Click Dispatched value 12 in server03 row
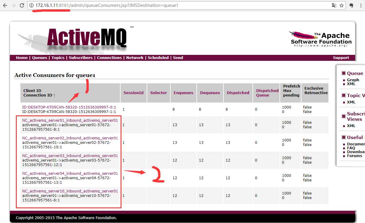 point(228,160)
